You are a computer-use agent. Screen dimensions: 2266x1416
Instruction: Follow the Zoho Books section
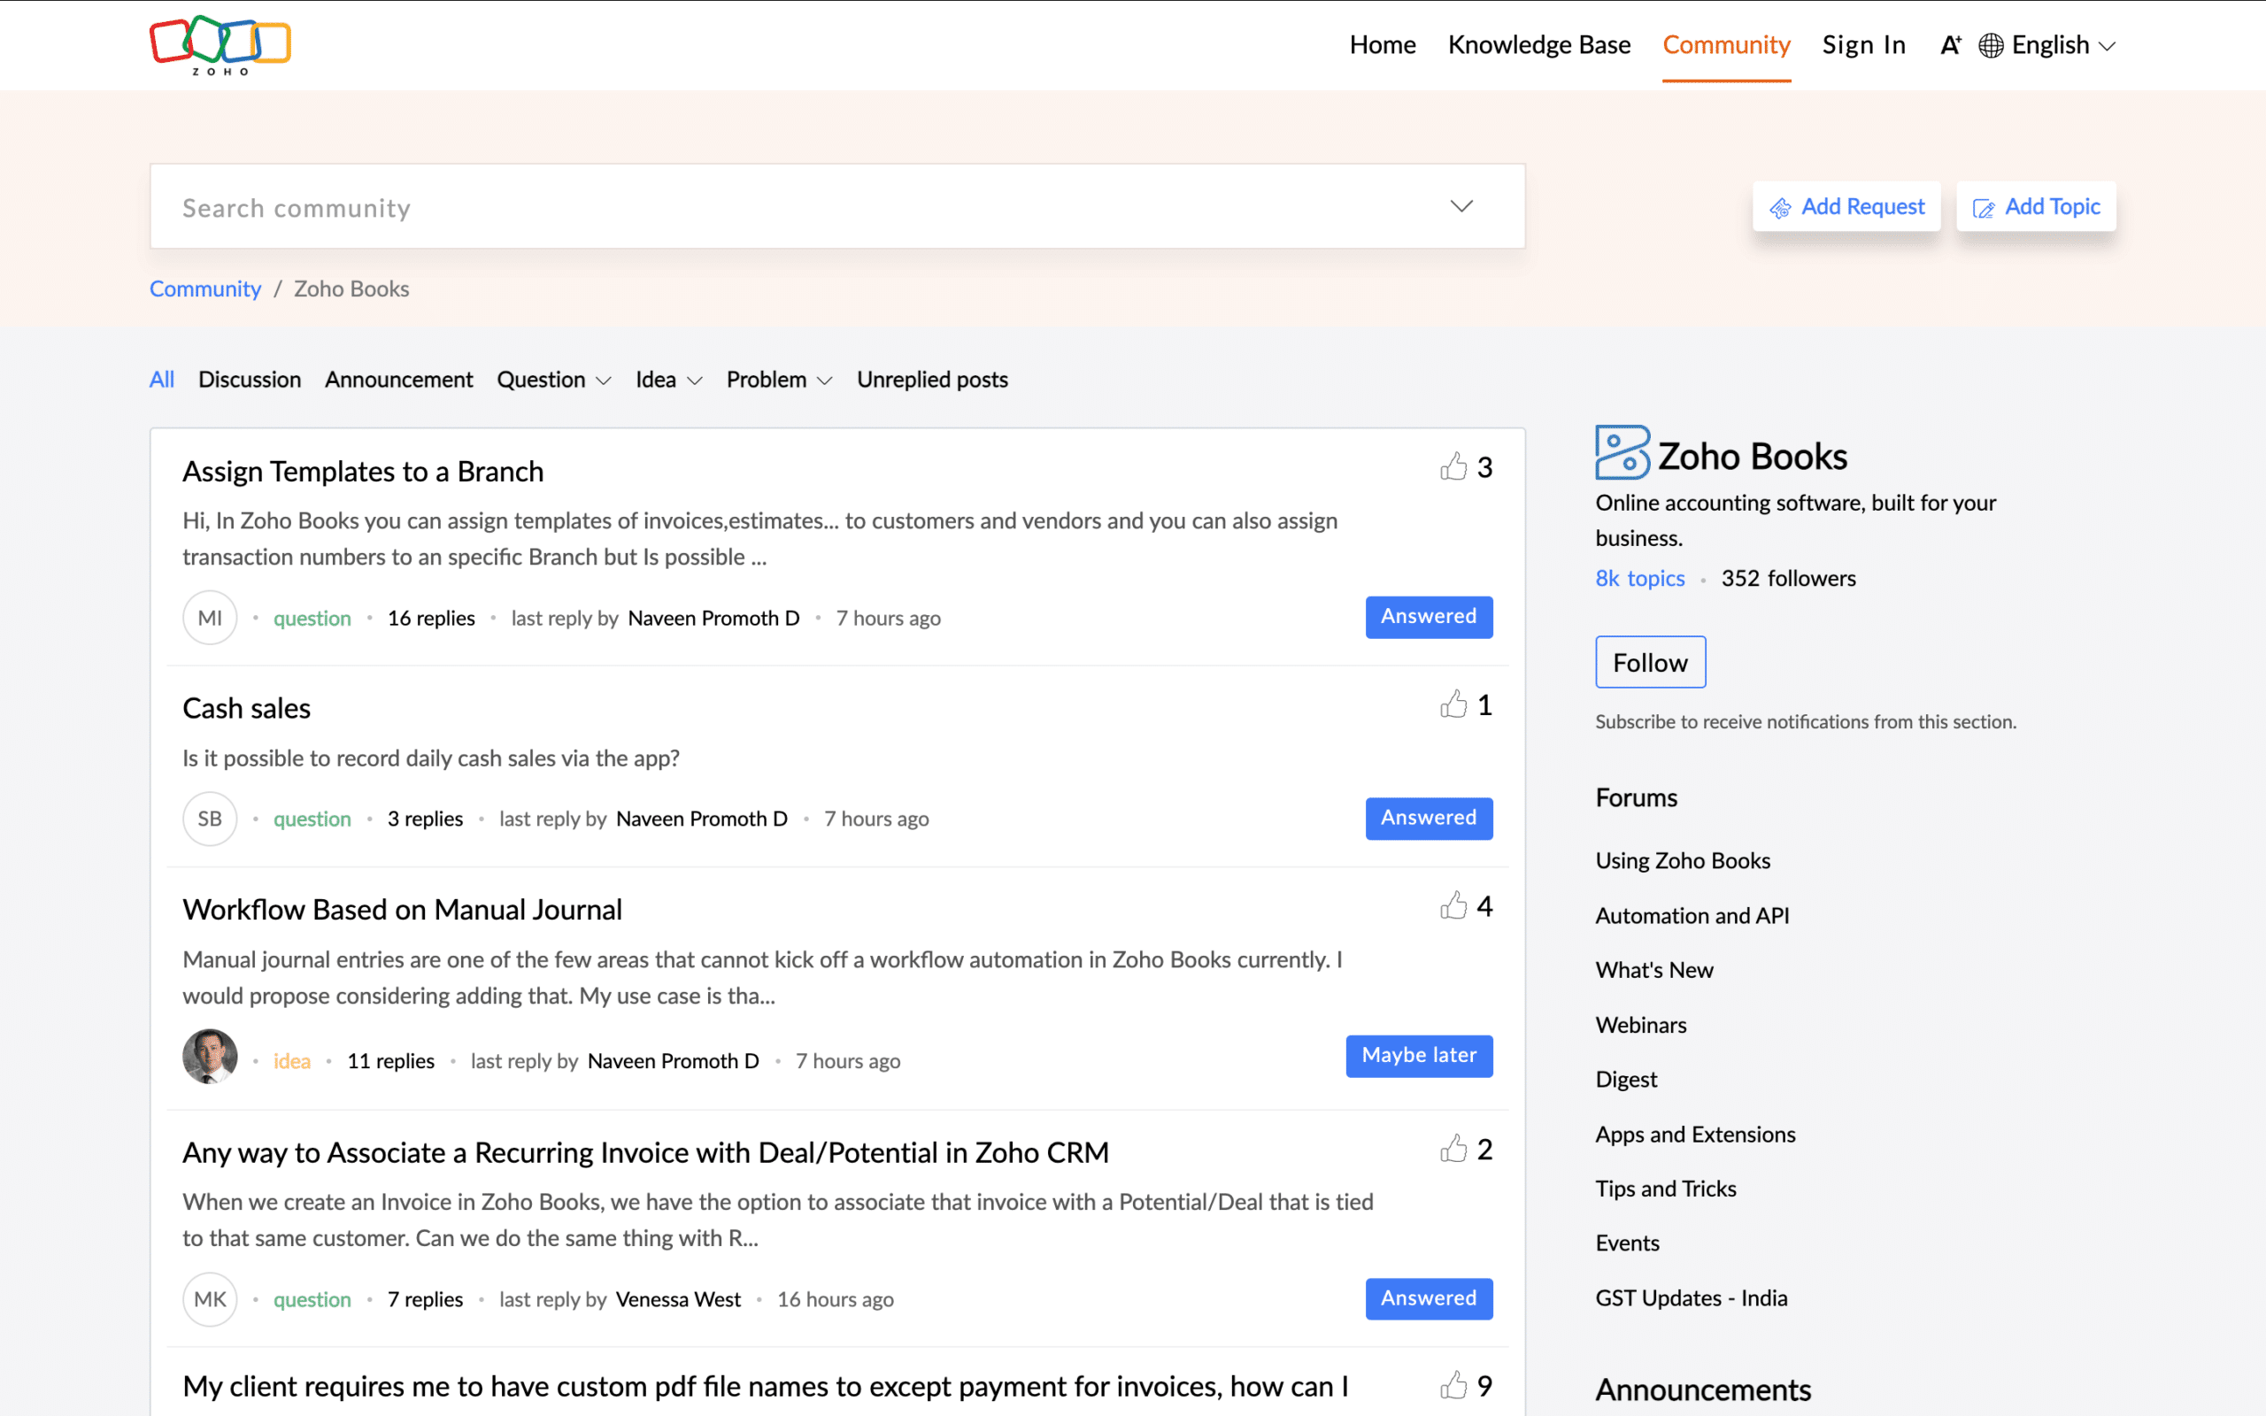[1650, 661]
